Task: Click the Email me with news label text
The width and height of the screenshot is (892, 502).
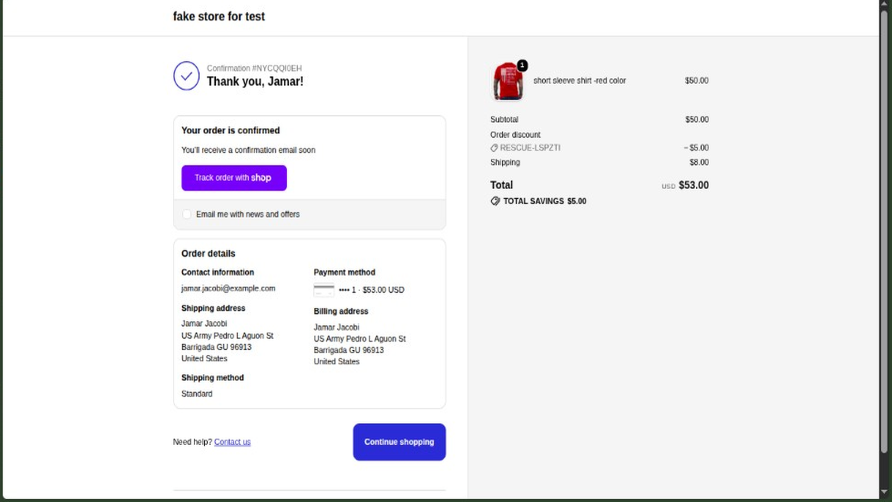Action: [248, 214]
